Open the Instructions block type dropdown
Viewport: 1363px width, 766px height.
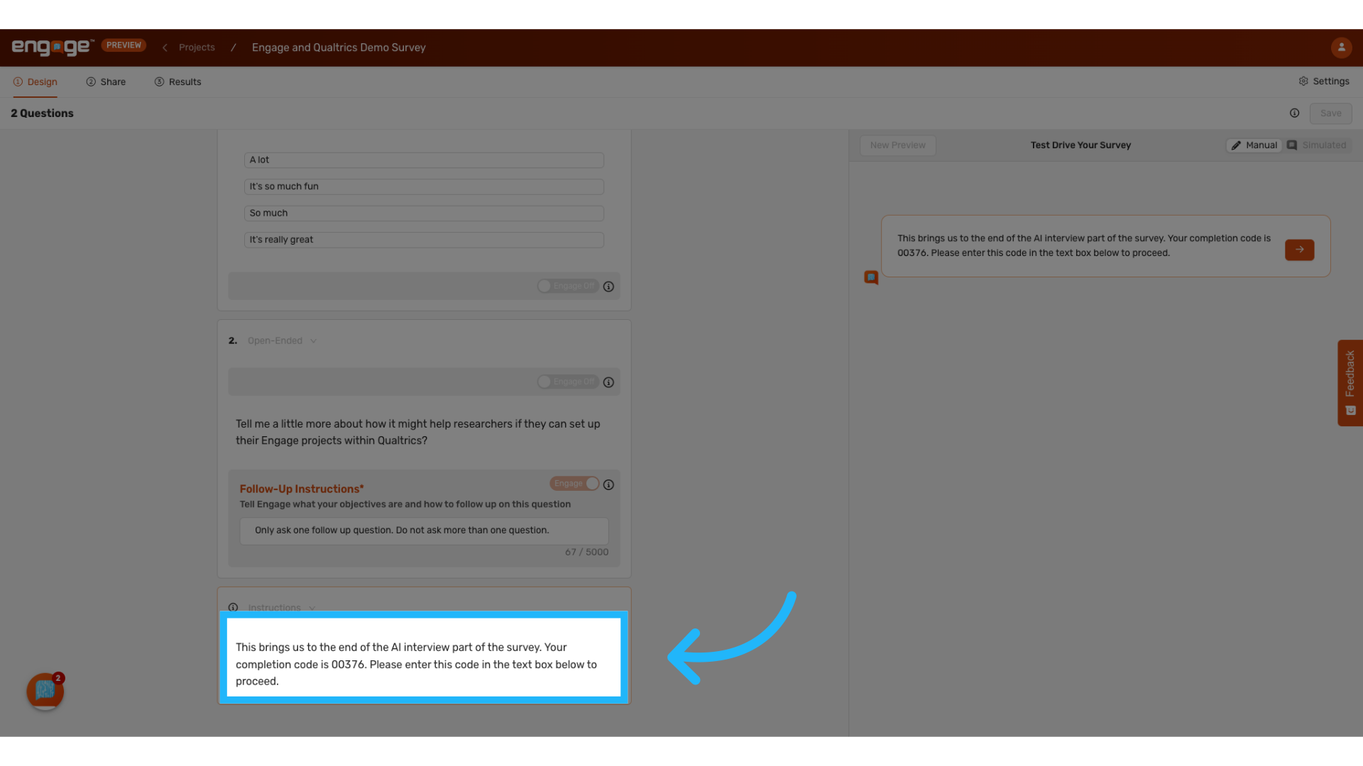tap(281, 608)
